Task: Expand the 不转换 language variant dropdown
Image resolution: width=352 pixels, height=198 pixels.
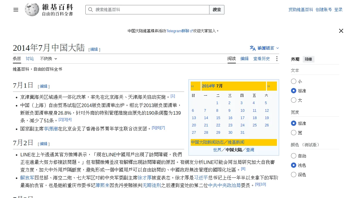Action: [x=48, y=59]
